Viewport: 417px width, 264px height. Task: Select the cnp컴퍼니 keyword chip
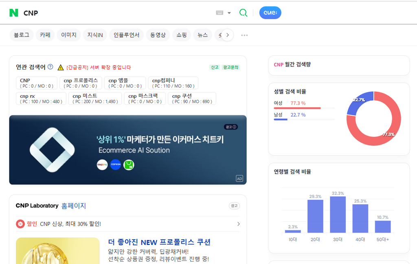coord(173,83)
